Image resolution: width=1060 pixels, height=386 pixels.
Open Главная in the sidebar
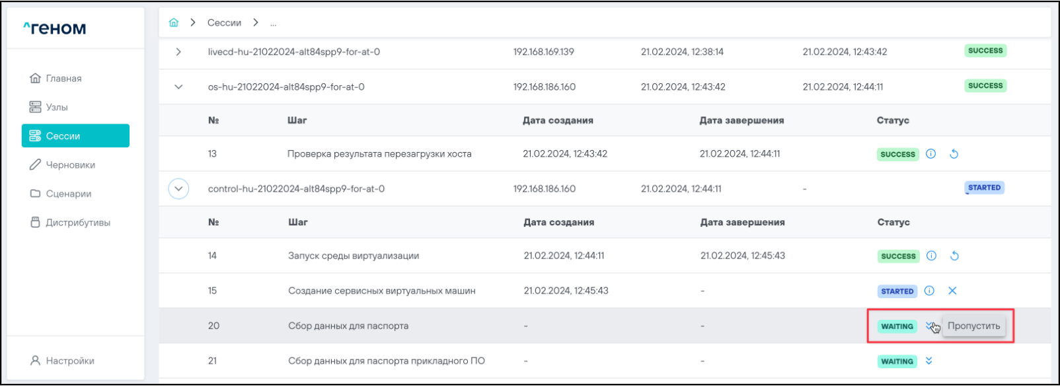point(63,78)
